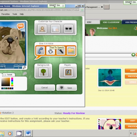Click the 'lse lib1' username text
The width and height of the screenshot is (137, 137).
pyautogui.click(x=113, y=28)
